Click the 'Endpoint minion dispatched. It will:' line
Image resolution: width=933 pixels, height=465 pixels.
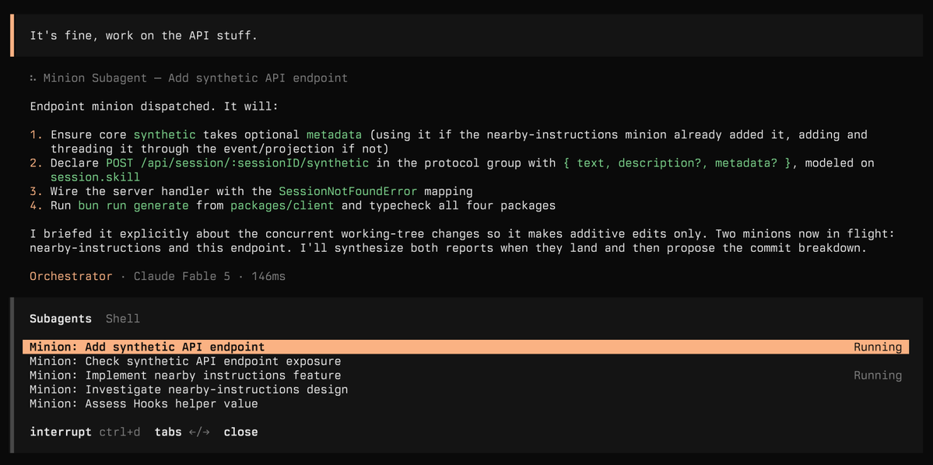pos(154,107)
